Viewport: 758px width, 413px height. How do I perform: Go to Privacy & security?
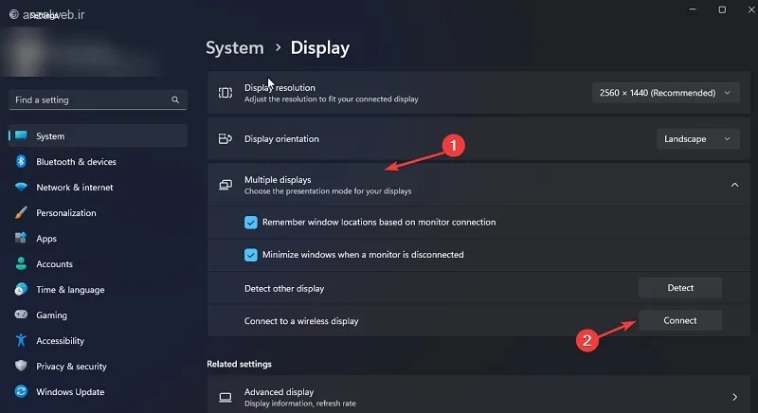coord(99,367)
